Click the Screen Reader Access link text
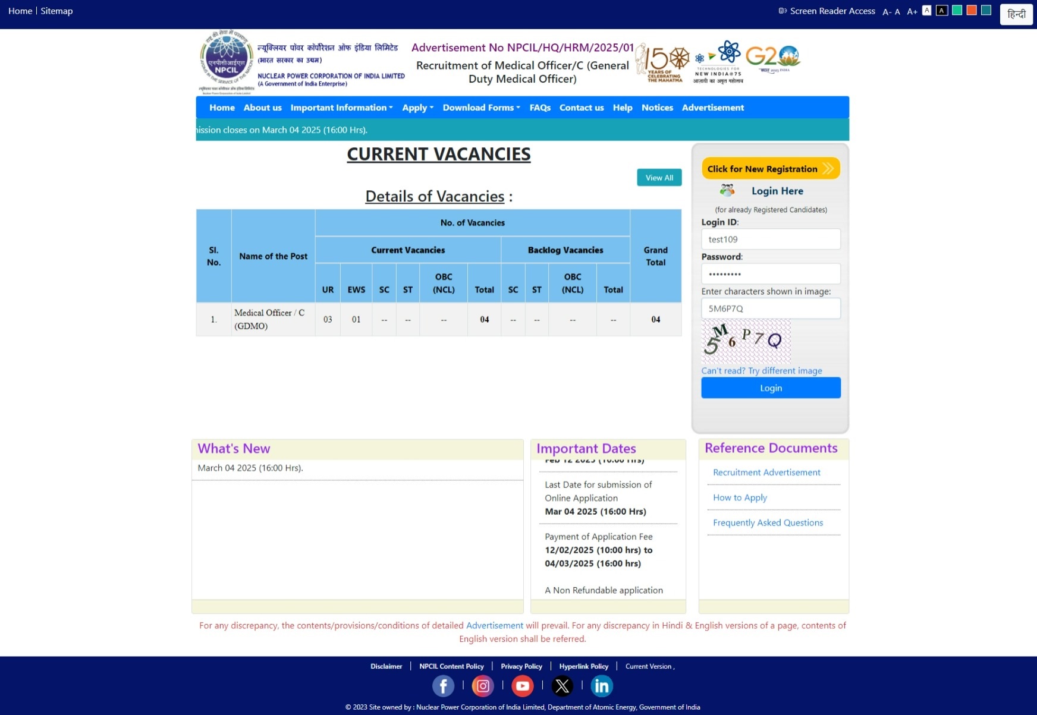 [832, 11]
